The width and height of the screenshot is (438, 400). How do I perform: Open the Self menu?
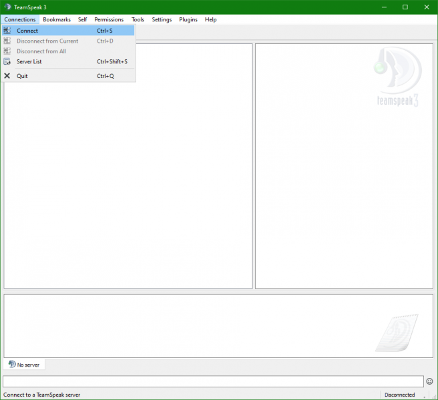82,19
